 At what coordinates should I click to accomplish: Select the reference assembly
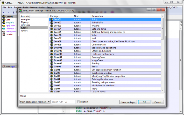point(26,25)
